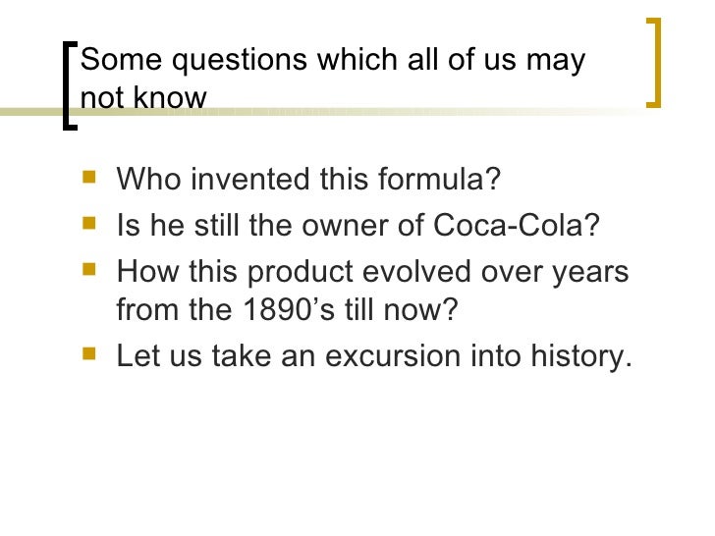Click the word 'questions' in the title
Screen dimensions: 715x536
(x=240, y=61)
